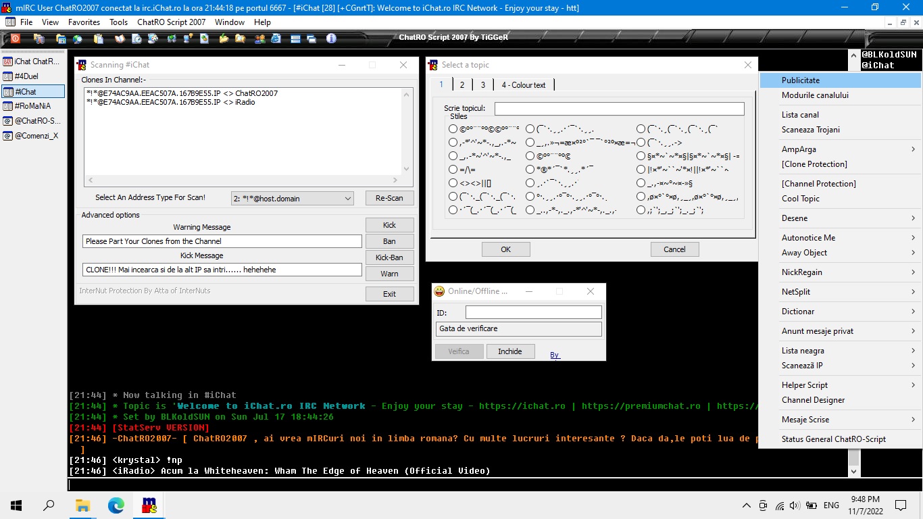This screenshot has width=923, height=519.
Task: Expand the Desene submenu
Action: [x=841, y=218]
